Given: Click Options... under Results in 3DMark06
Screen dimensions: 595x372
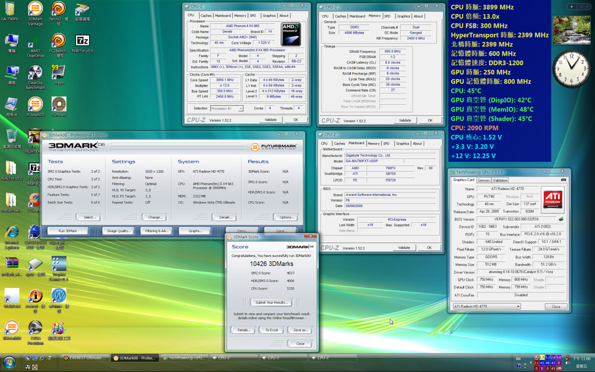Looking at the screenshot, I should point(286,217).
